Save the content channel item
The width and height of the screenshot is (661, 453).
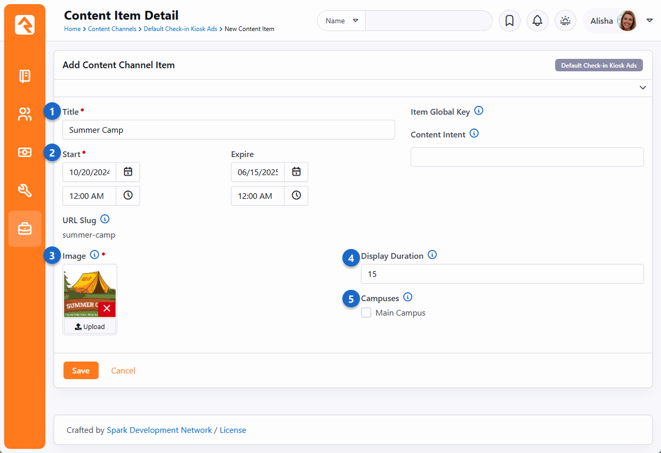point(81,370)
